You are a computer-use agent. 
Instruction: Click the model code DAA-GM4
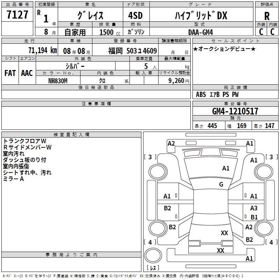click(x=201, y=32)
